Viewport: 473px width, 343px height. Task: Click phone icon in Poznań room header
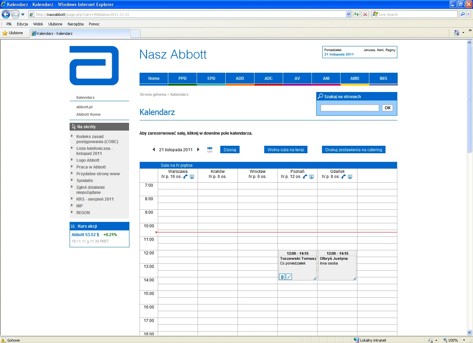click(305, 177)
